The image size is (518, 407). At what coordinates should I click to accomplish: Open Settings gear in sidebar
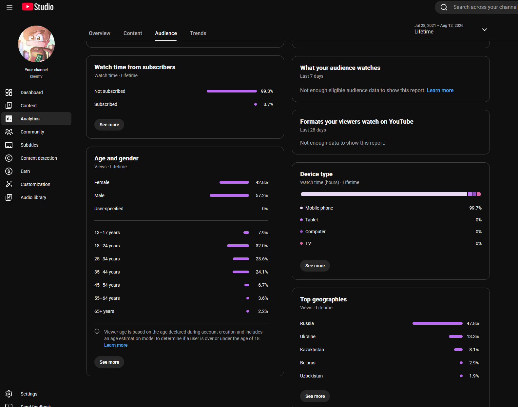point(9,394)
